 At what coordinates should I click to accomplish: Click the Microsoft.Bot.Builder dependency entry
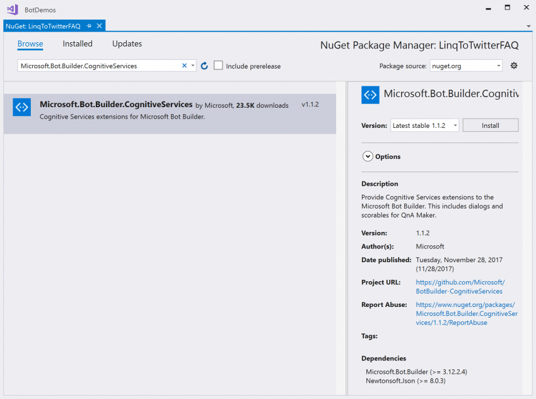416,372
